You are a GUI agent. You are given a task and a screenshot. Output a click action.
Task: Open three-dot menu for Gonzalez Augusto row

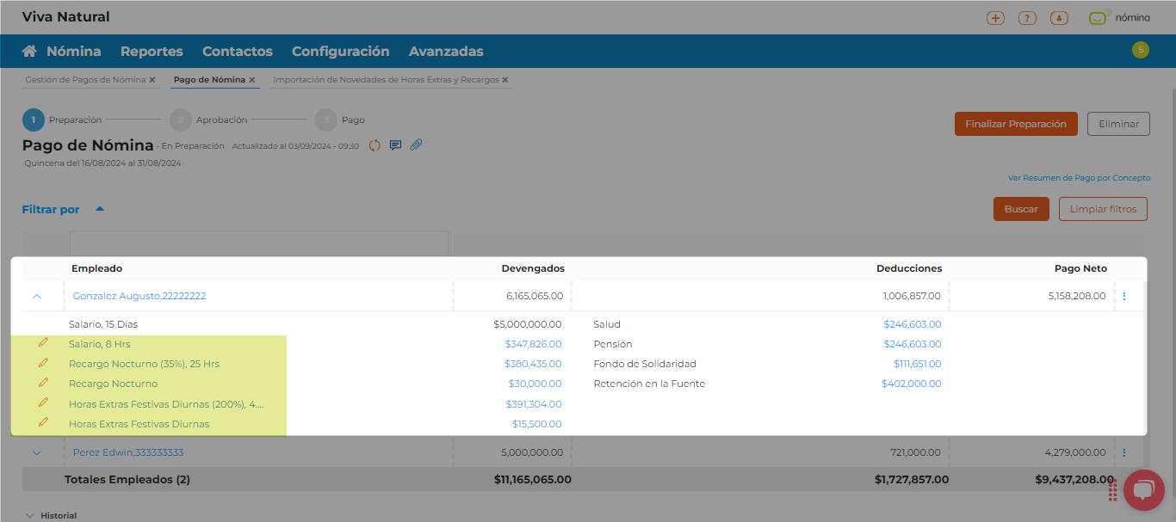(1124, 296)
